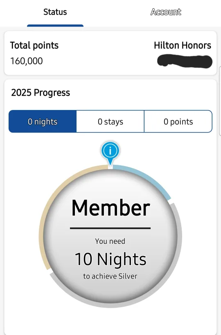
Task: Show progress by 0 stays
Action: tap(110, 121)
